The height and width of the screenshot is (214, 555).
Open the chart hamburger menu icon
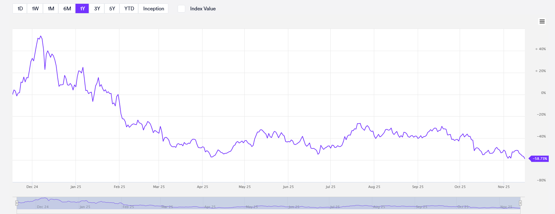tap(542, 21)
